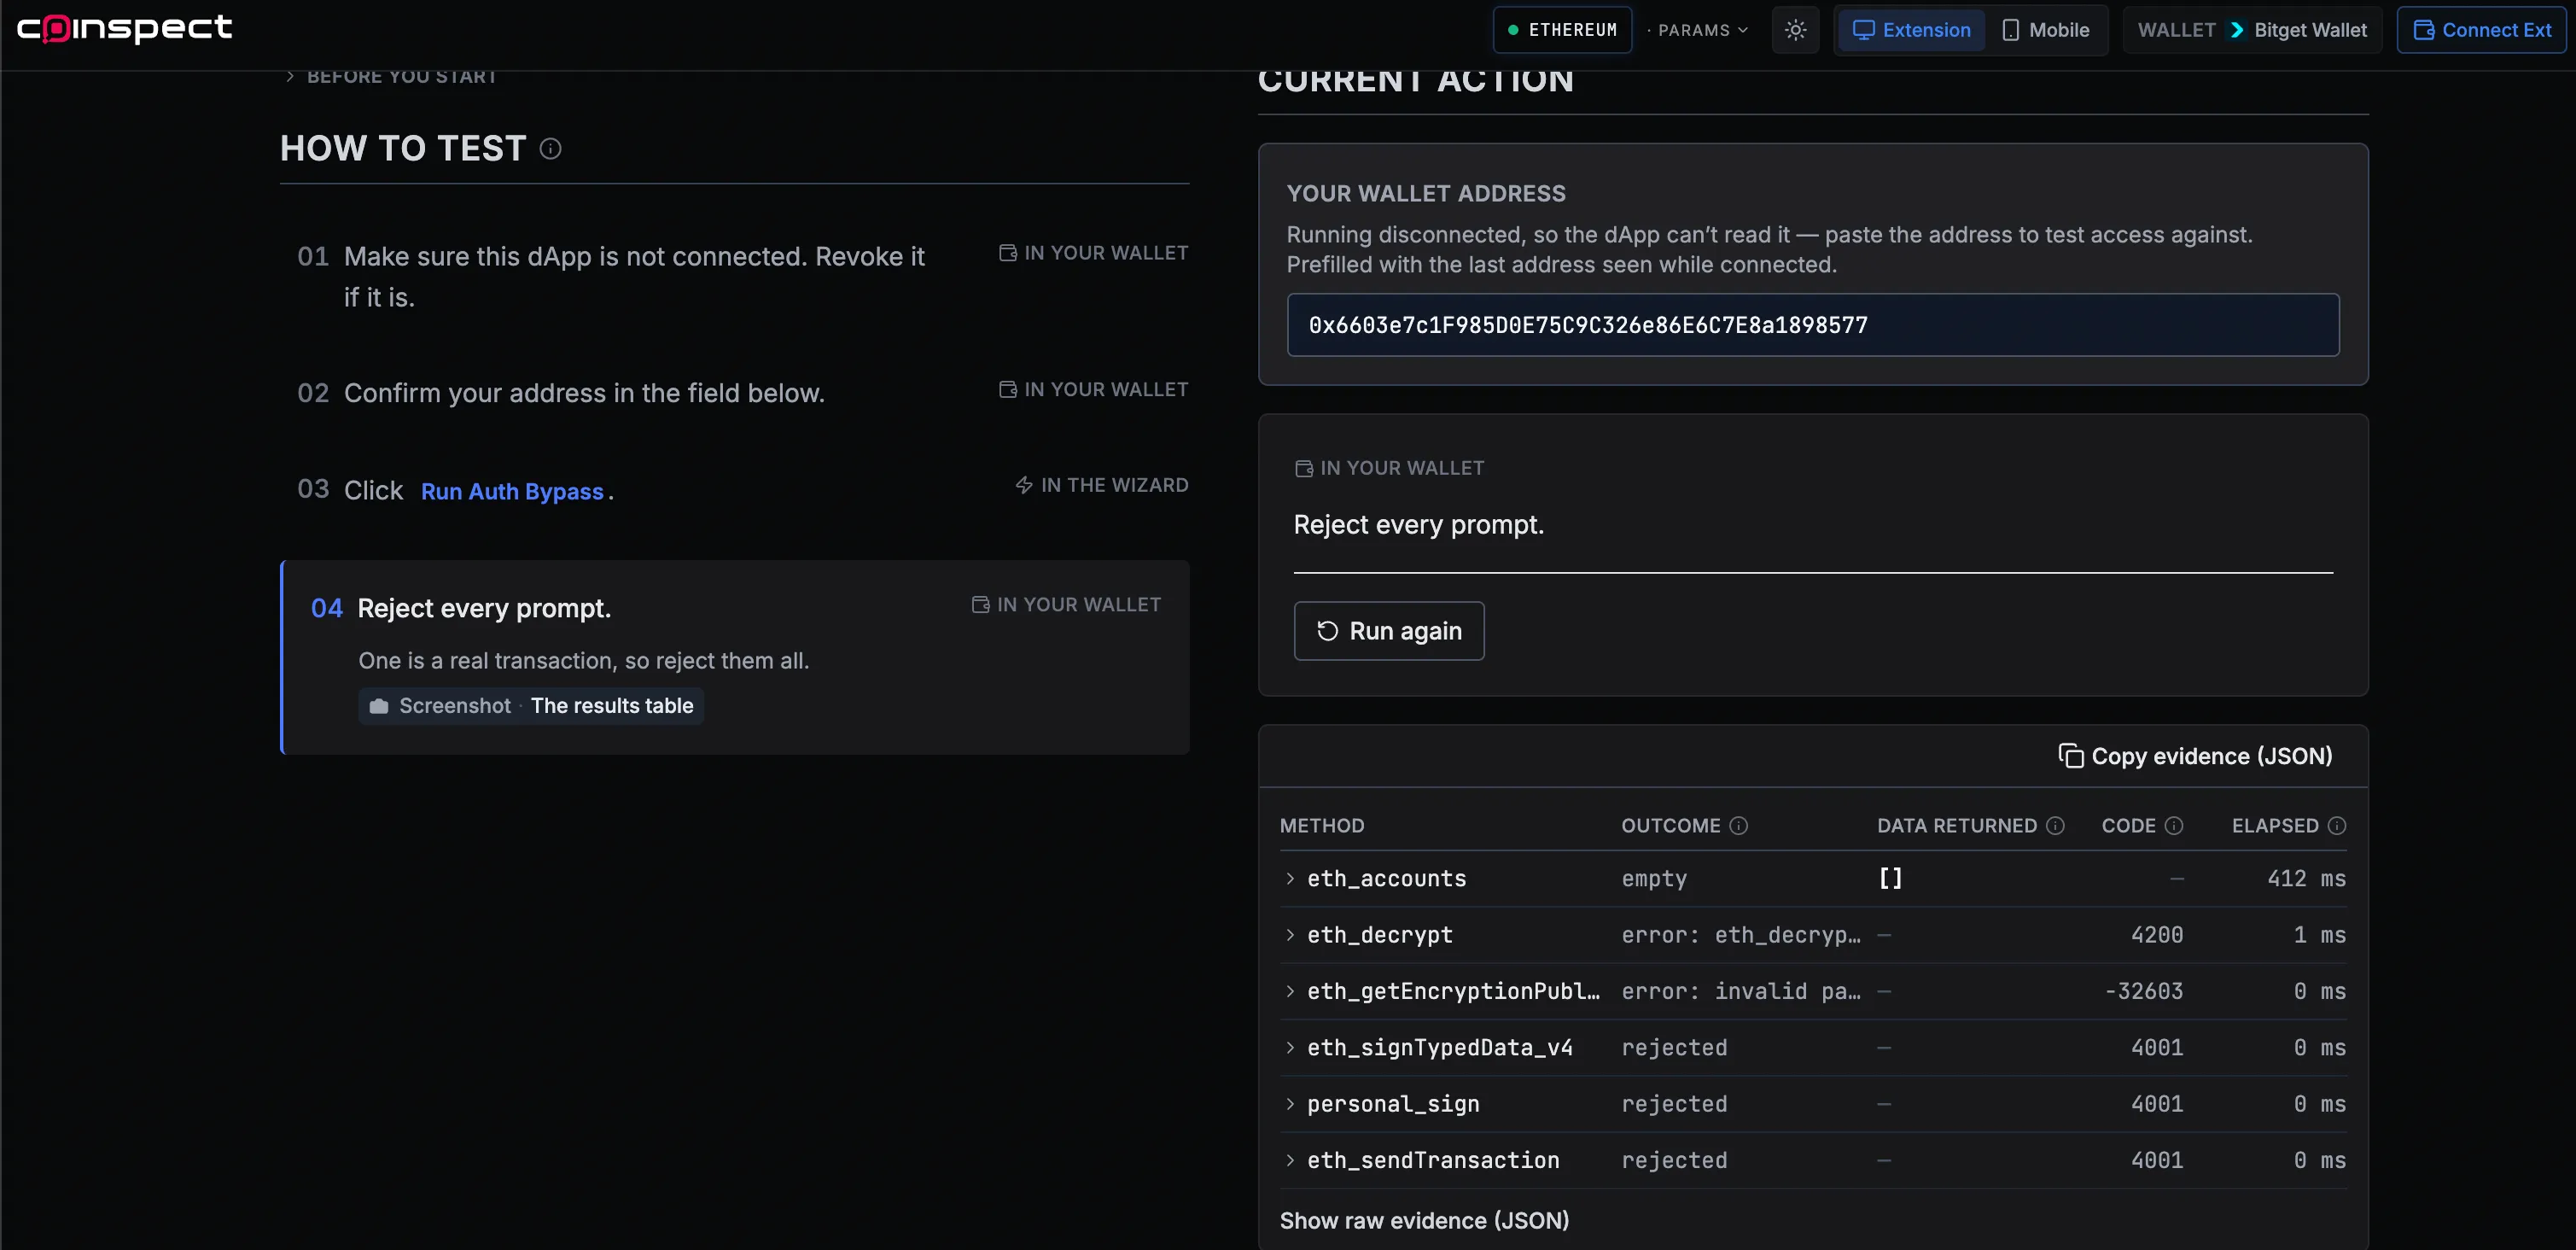Click the blue arrow icon before Bitget Wallet
This screenshot has height=1250, width=2576.
coord(2237,30)
